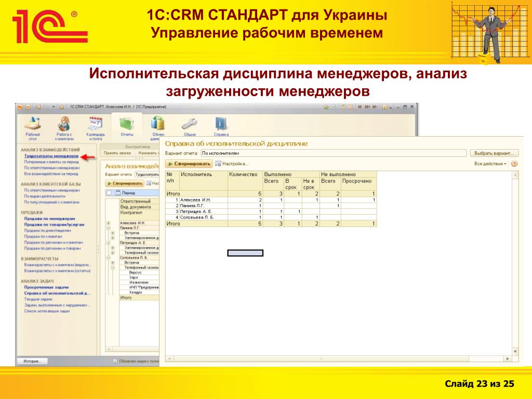Collapse the Соловьева Л. Б. tree row

[x=108, y=258]
